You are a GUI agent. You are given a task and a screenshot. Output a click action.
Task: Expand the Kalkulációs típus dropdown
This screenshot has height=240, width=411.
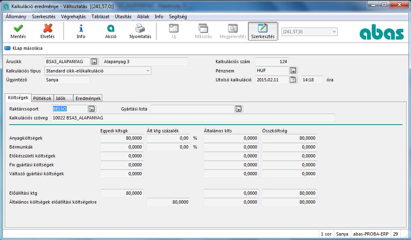tap(148, 71)
